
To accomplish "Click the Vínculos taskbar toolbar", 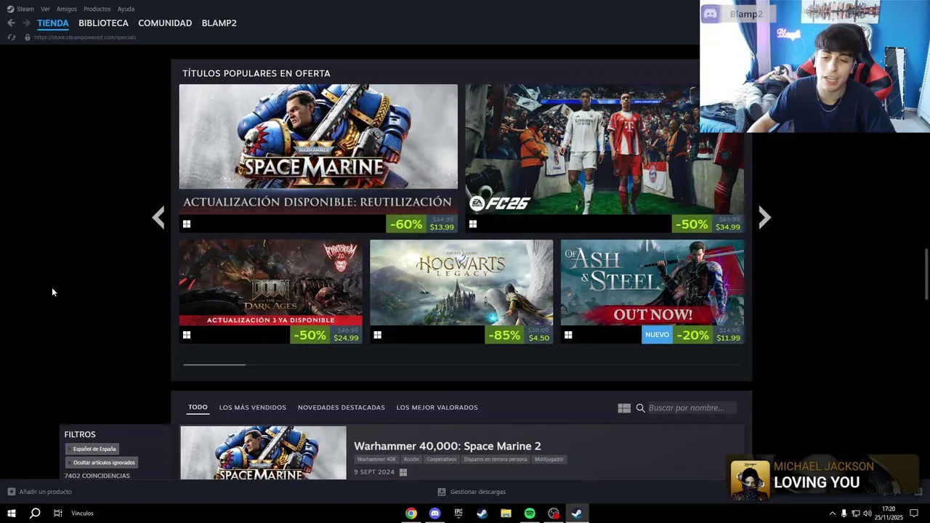I will (82, 514).
